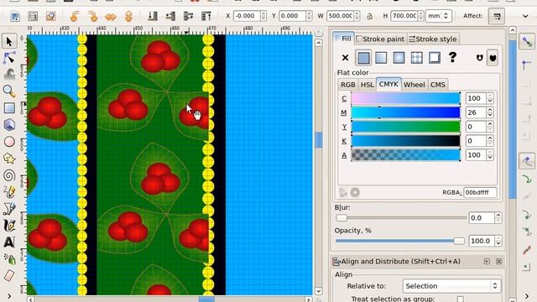The image size is (537, 302).
Task: Adjust the Magenta color slider
Action: [406, 112]
